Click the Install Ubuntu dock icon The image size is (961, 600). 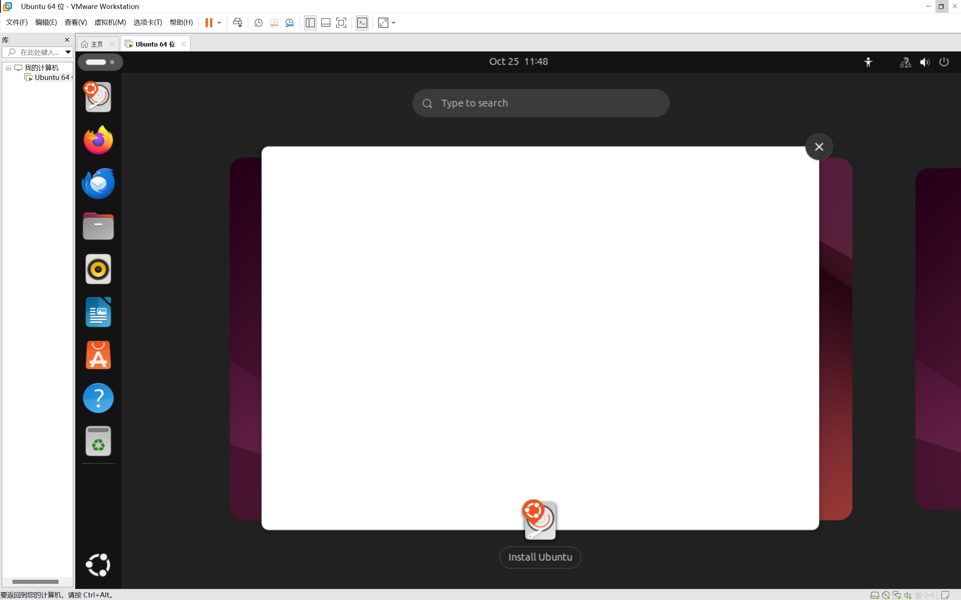click(x=98, y=96)
